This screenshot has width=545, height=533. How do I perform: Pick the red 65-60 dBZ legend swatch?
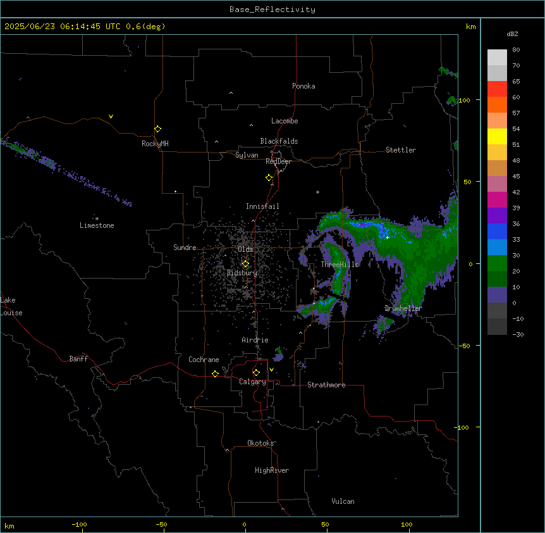(x=497, y=89)
